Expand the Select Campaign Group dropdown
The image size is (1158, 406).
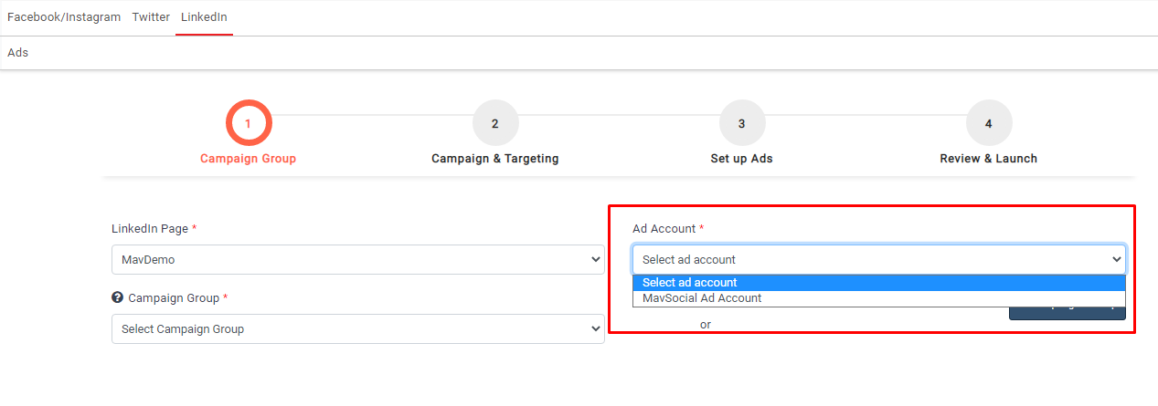[x=357, y=328]
